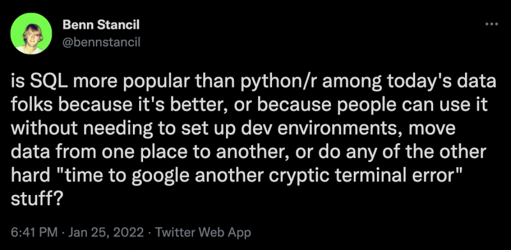Click the @bennstancil handle
This screenshot has width=511, height=250.
click(101, 42)
